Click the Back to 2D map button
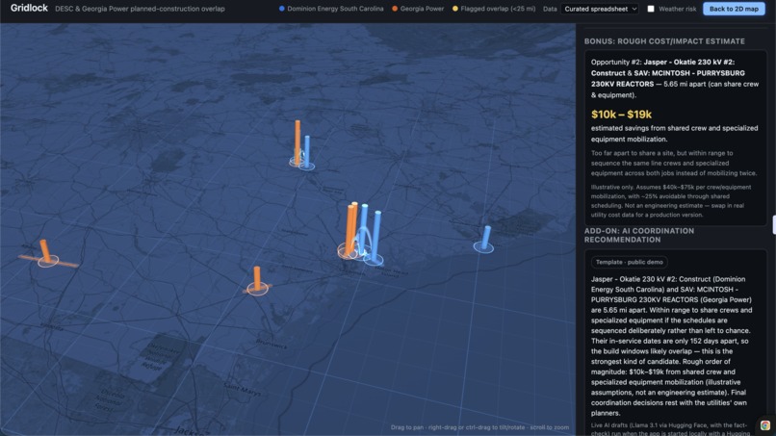Viewport: 776px width, 436px height. (734, 9)
